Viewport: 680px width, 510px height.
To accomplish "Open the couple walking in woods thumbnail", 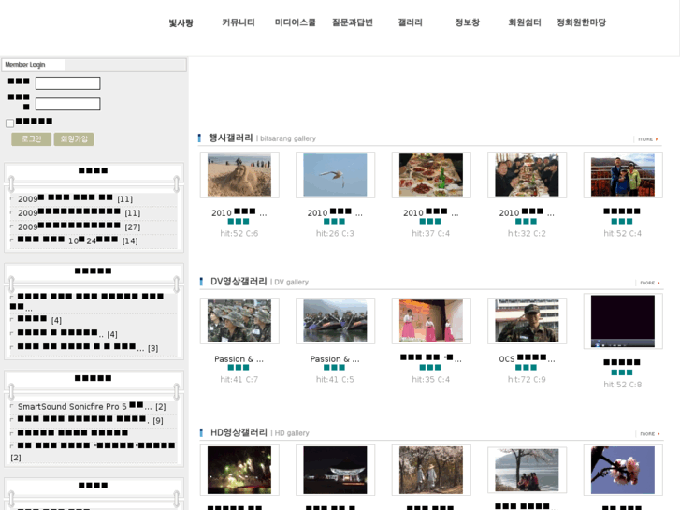I will 431,470.
